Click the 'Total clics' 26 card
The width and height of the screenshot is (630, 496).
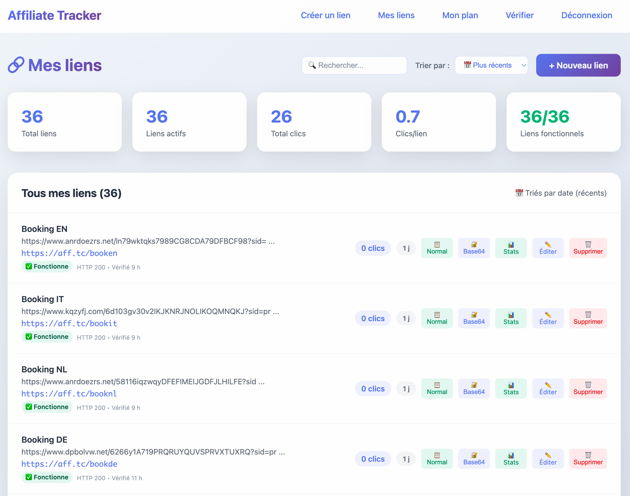pyautogui.click(x=314, y=122)
